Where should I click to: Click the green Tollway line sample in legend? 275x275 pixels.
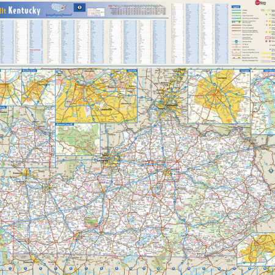[237, 13]
